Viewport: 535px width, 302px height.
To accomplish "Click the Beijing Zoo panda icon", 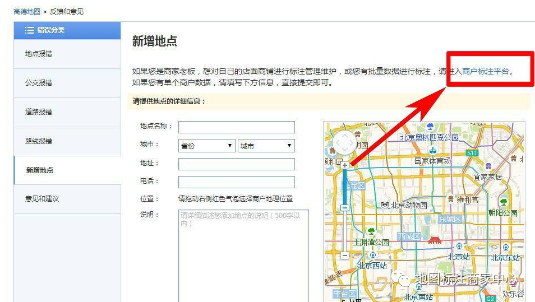I will click(x=385, y=205).
